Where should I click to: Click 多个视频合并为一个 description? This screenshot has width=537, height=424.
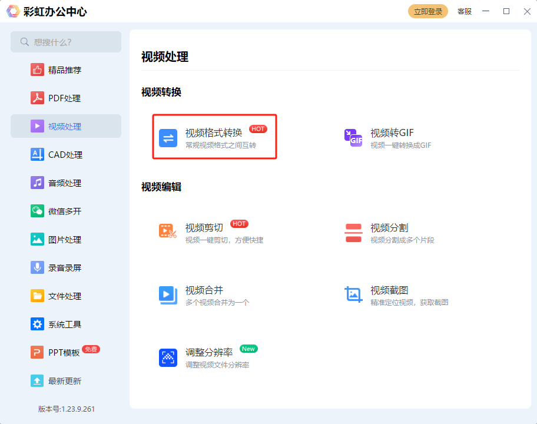point(217,303)
